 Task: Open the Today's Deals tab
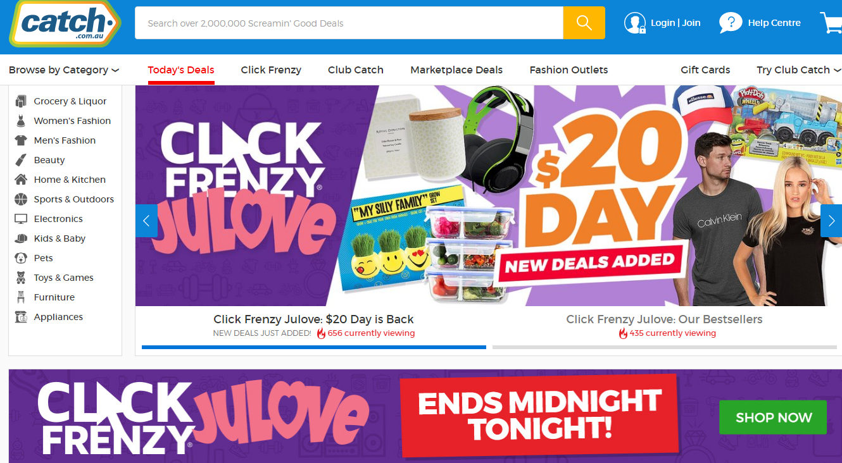[181, 70]
